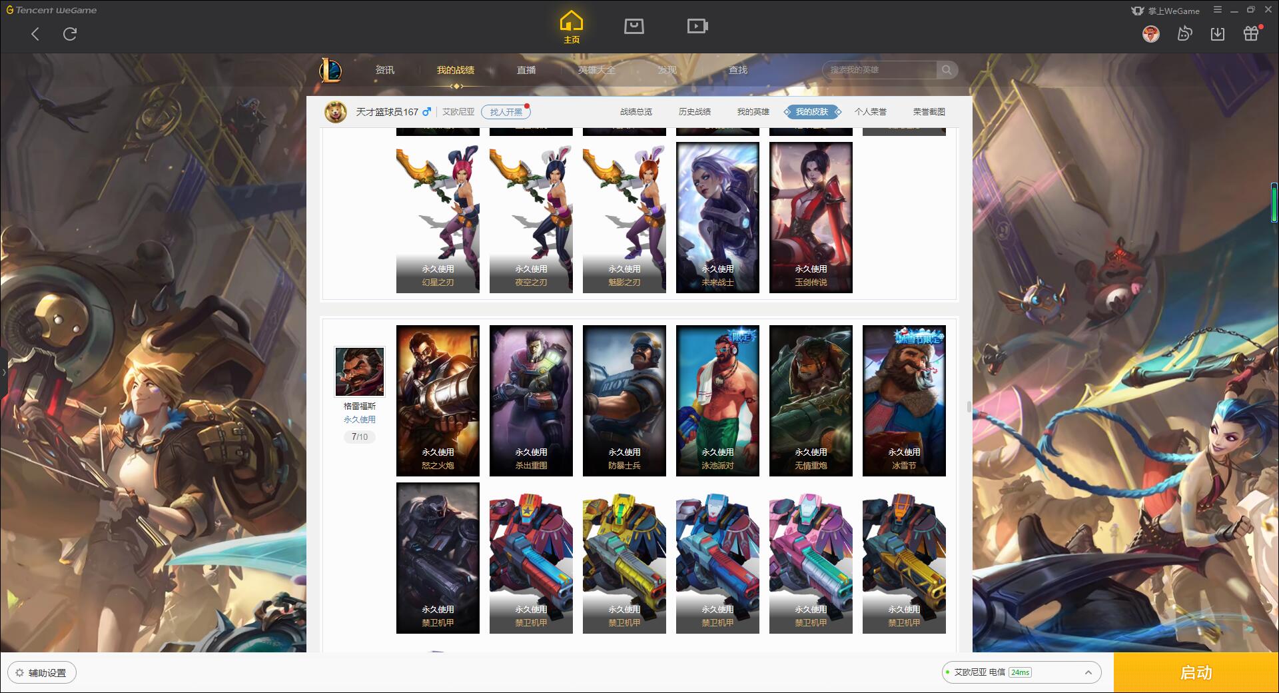Select the 我的皮肤 sub-tab
1279x693 pixels.
[x=812, y=112]
